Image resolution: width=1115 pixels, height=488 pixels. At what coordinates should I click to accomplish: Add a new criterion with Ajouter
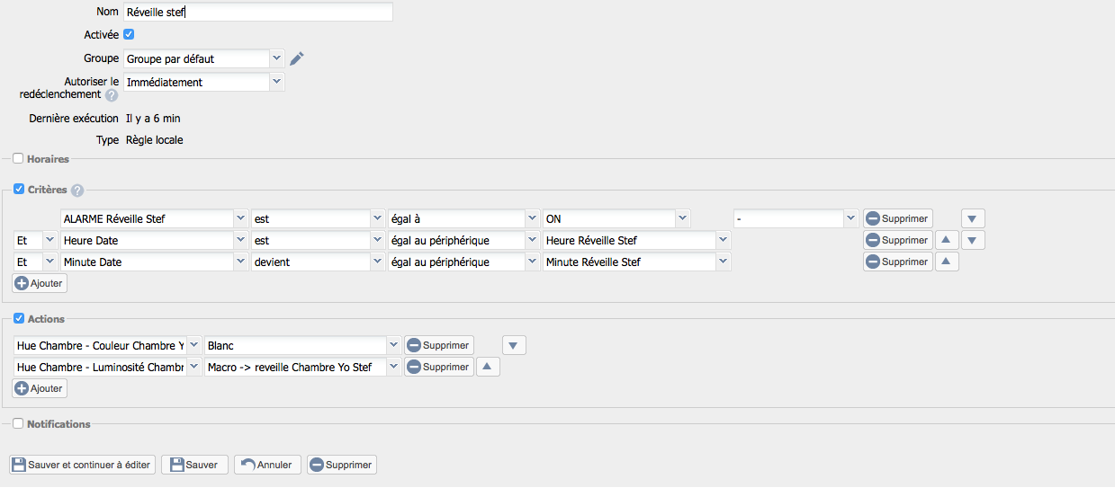point(40,283)
